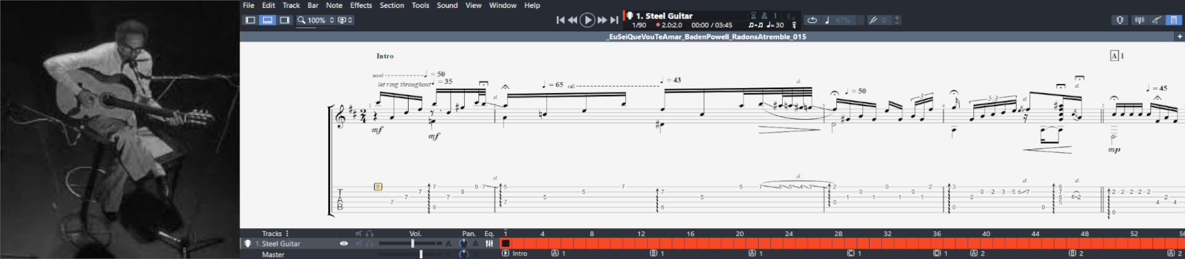The image size is (1185, 259).
Task: Mute the Steel Guitar track
Action: pos(358,244)
